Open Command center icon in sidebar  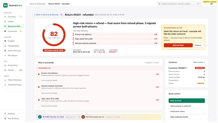tap(5, 17)
